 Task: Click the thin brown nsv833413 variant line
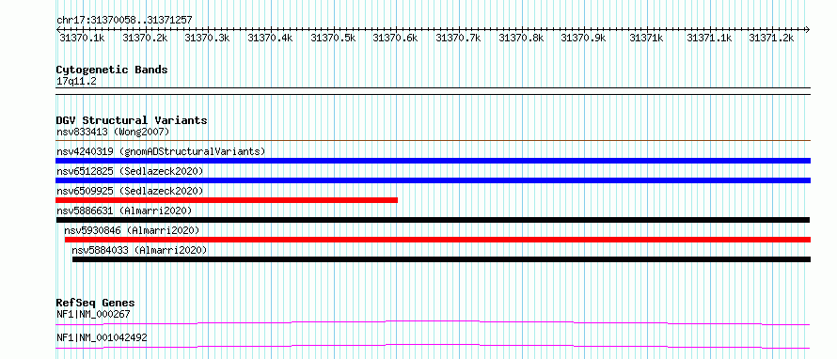click(433, 141)
